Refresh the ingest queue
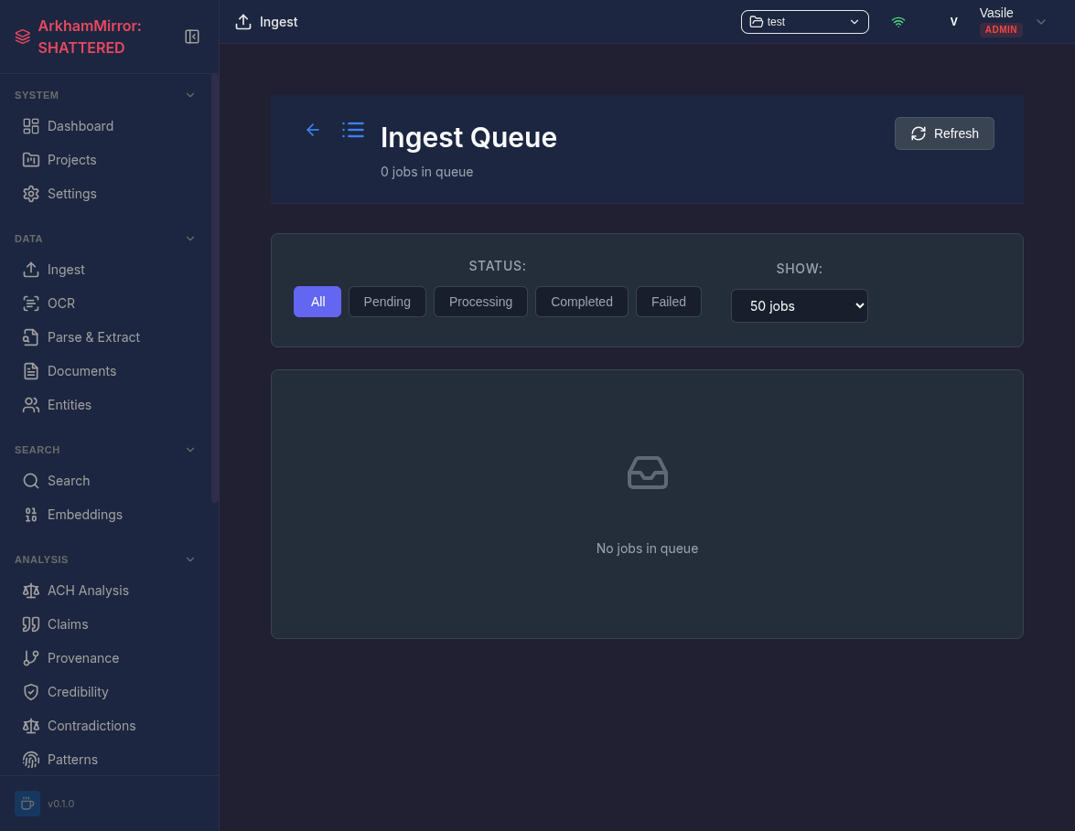1075x831 pixels. point(944,133)
